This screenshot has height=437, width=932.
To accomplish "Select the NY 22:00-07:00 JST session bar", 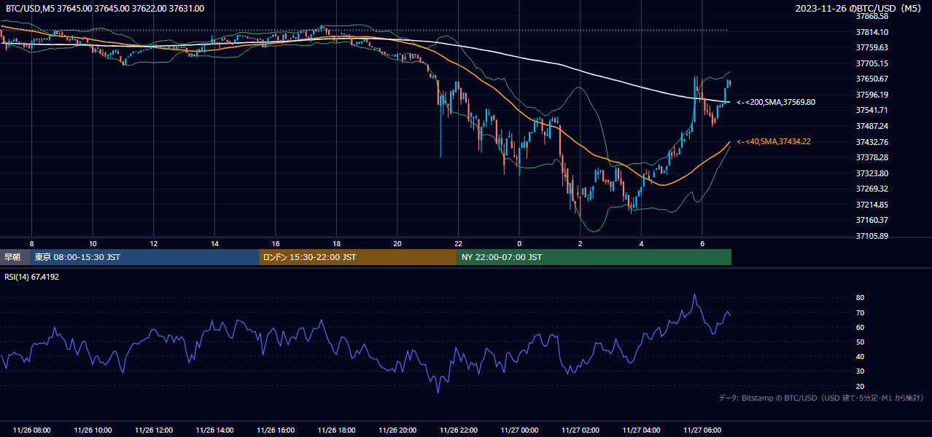I will (x=594, y=257).
